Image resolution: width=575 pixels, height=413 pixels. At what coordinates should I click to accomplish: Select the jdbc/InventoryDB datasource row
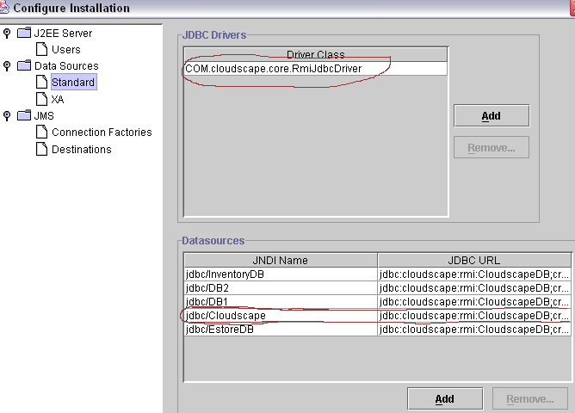[x=280, y=274]
